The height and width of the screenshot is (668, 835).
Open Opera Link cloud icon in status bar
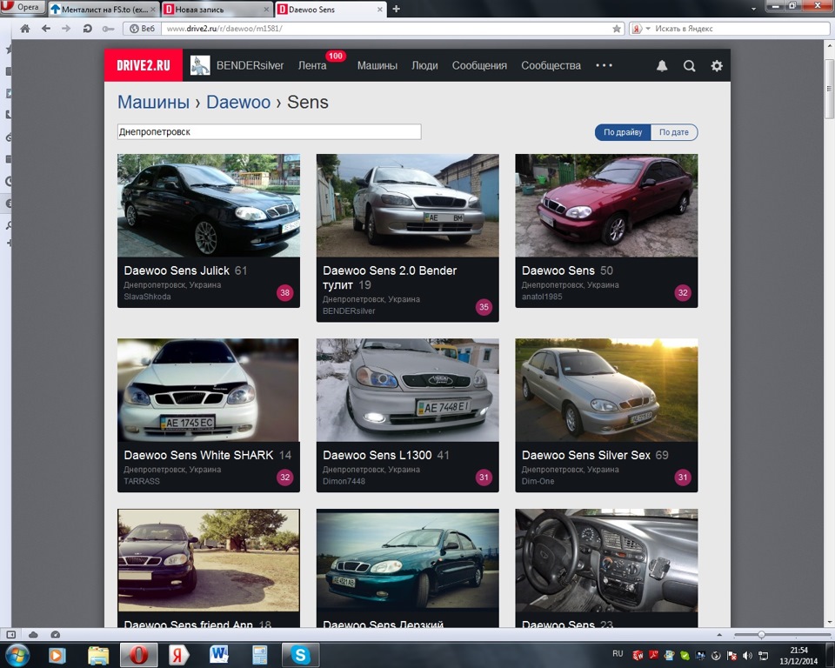click(33, 634)
